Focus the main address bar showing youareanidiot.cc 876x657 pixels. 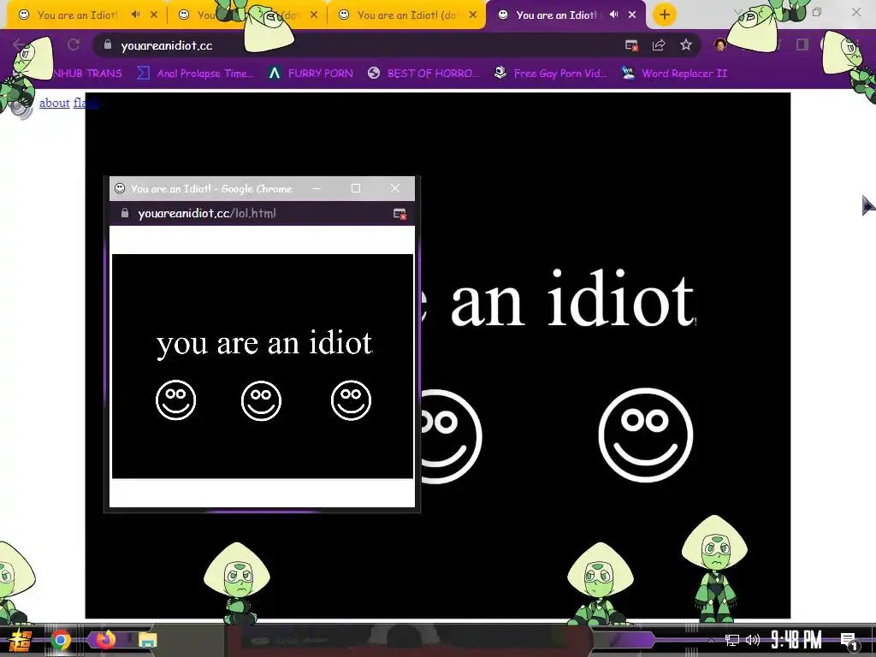coord(358,45)
